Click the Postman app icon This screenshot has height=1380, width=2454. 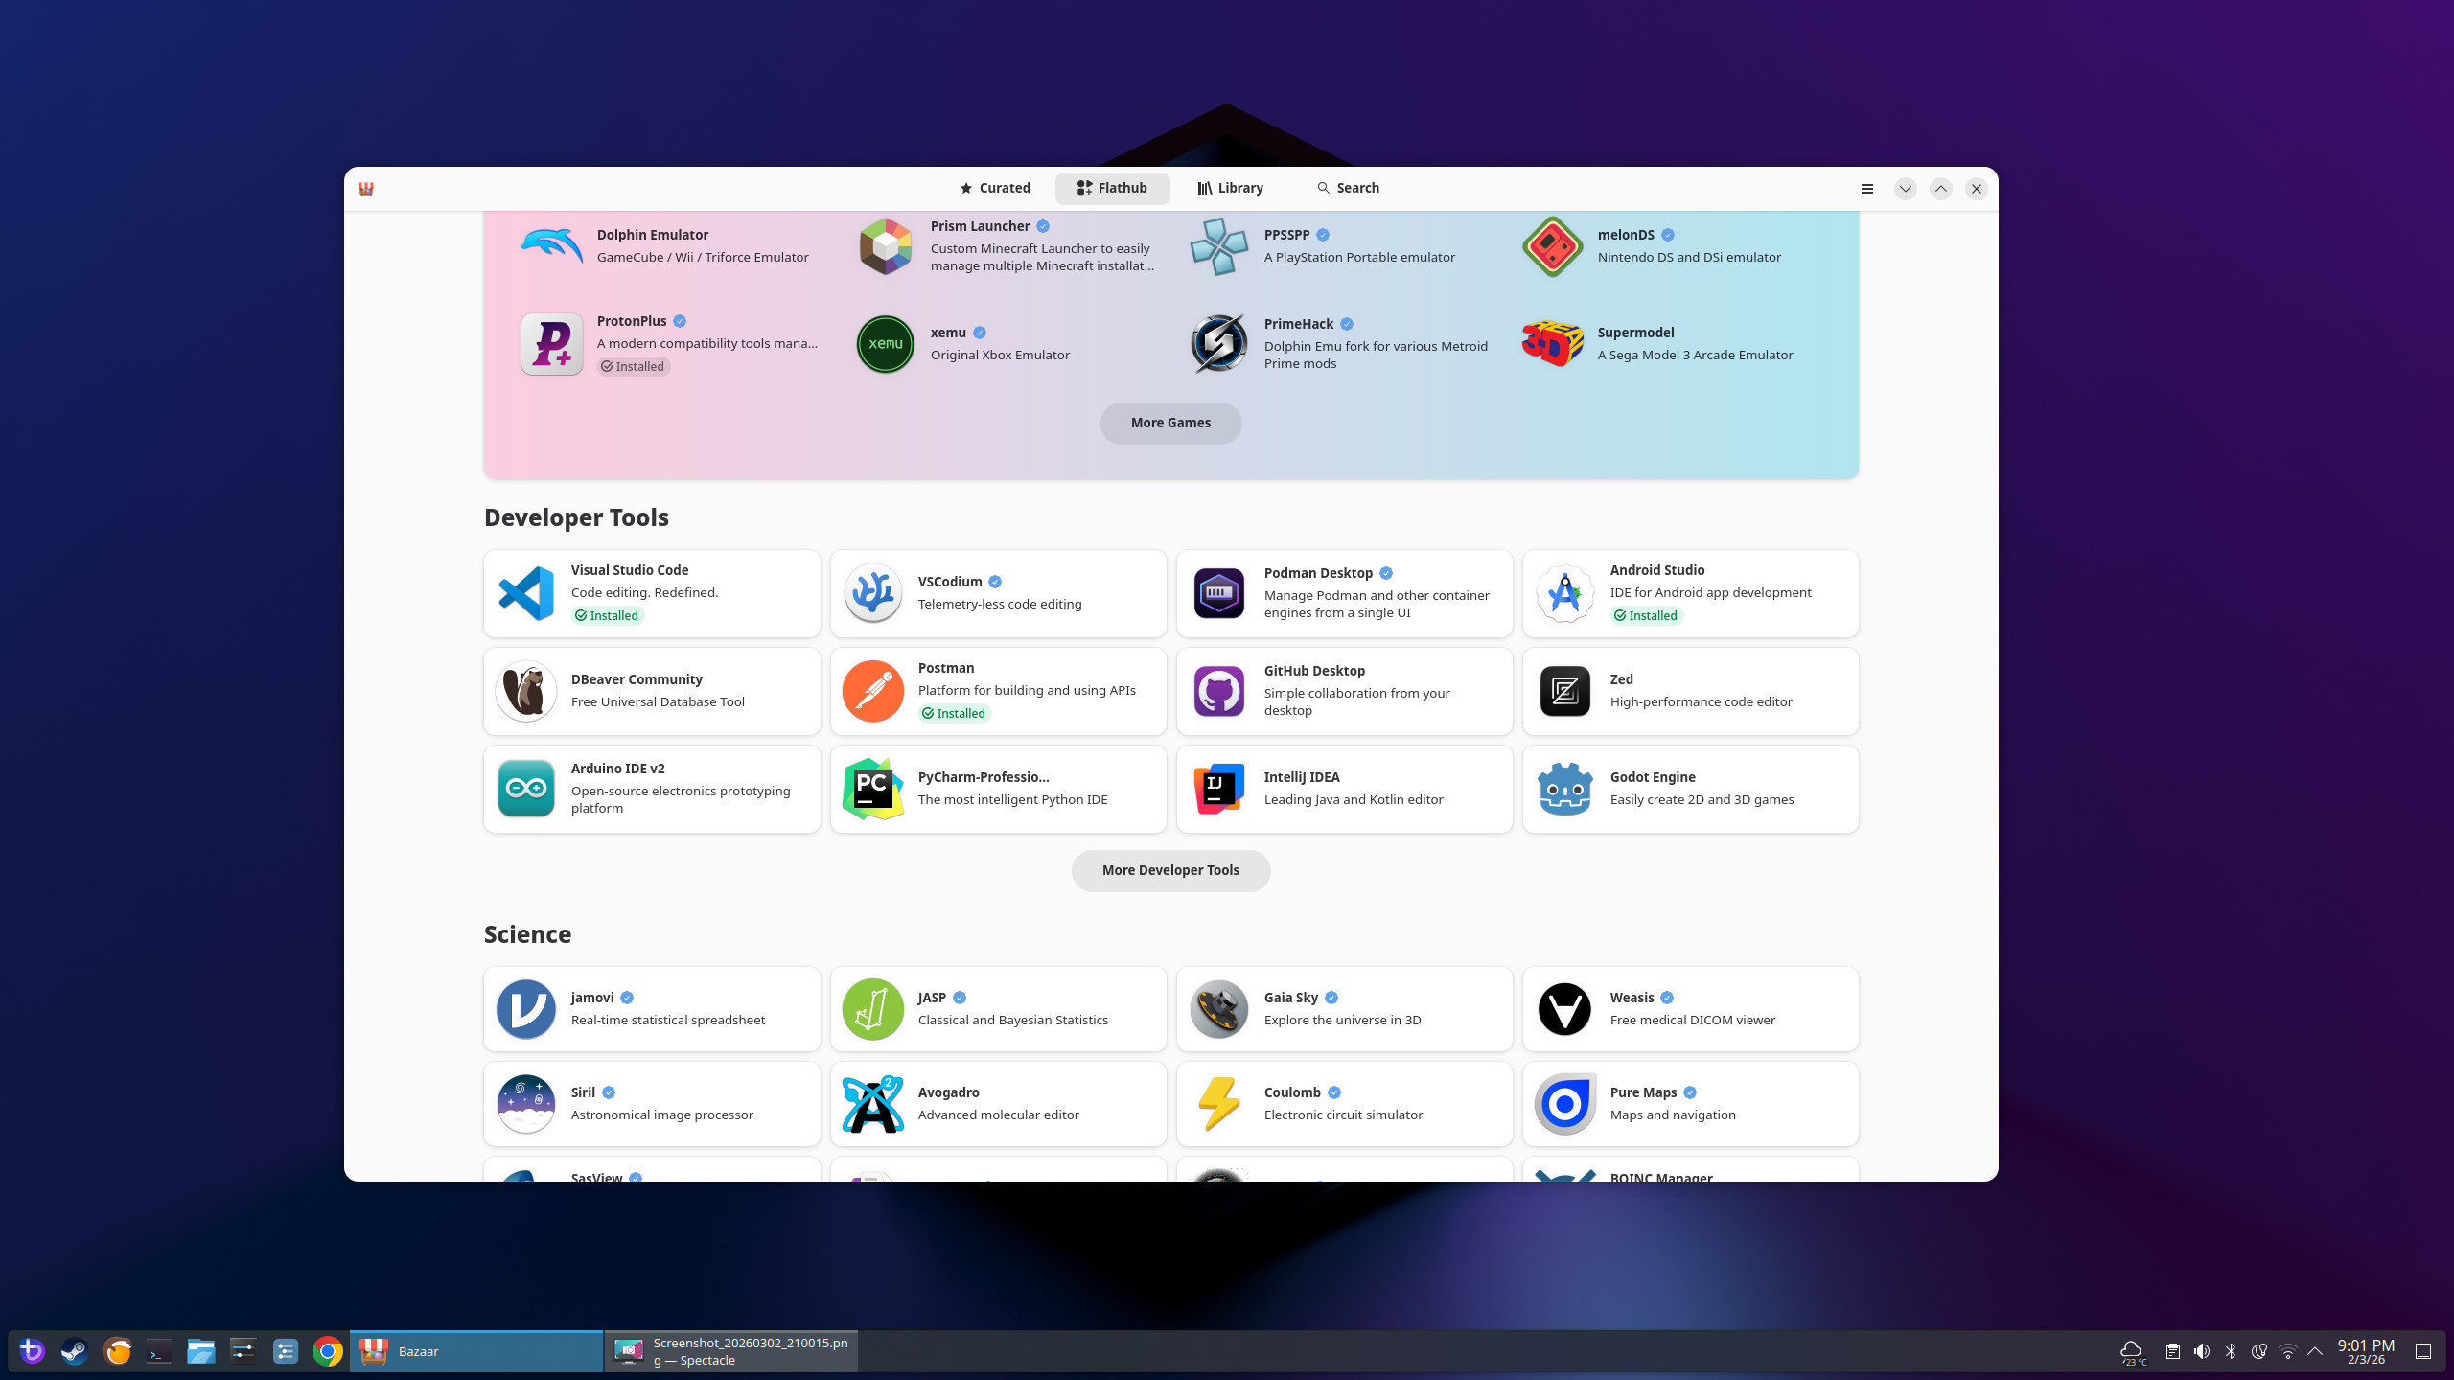tap(872, 691)
